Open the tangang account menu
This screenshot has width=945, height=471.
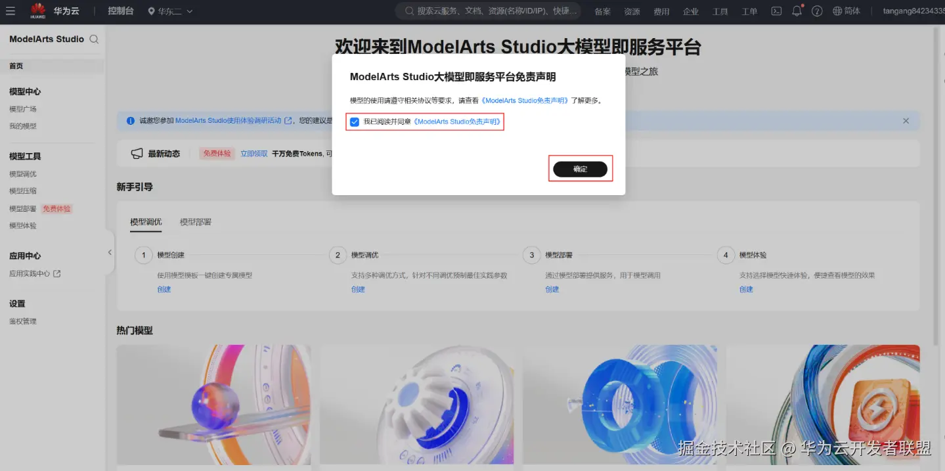(913, 11)
